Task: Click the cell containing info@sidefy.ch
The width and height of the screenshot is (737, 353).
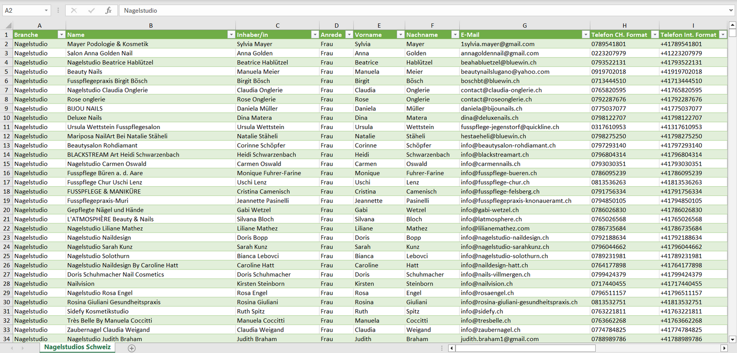Action: 481,311
